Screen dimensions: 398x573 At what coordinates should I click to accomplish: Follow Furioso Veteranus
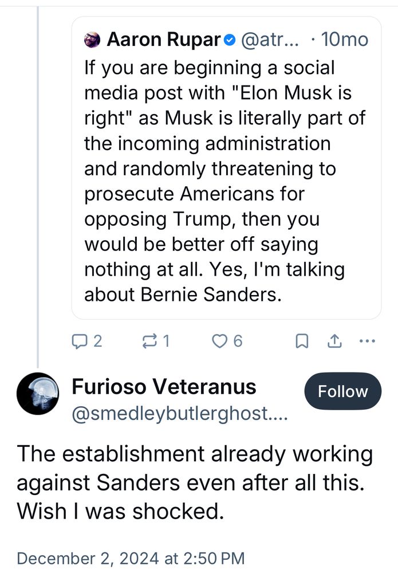pyautogui.click(x=342, y=391)
